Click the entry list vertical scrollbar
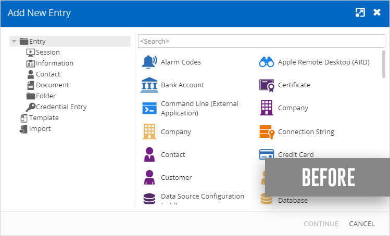 coord(384,64)
